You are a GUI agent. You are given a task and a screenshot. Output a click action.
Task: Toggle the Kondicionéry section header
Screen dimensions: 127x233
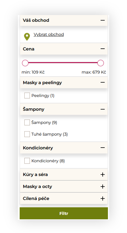click(64, 148)
